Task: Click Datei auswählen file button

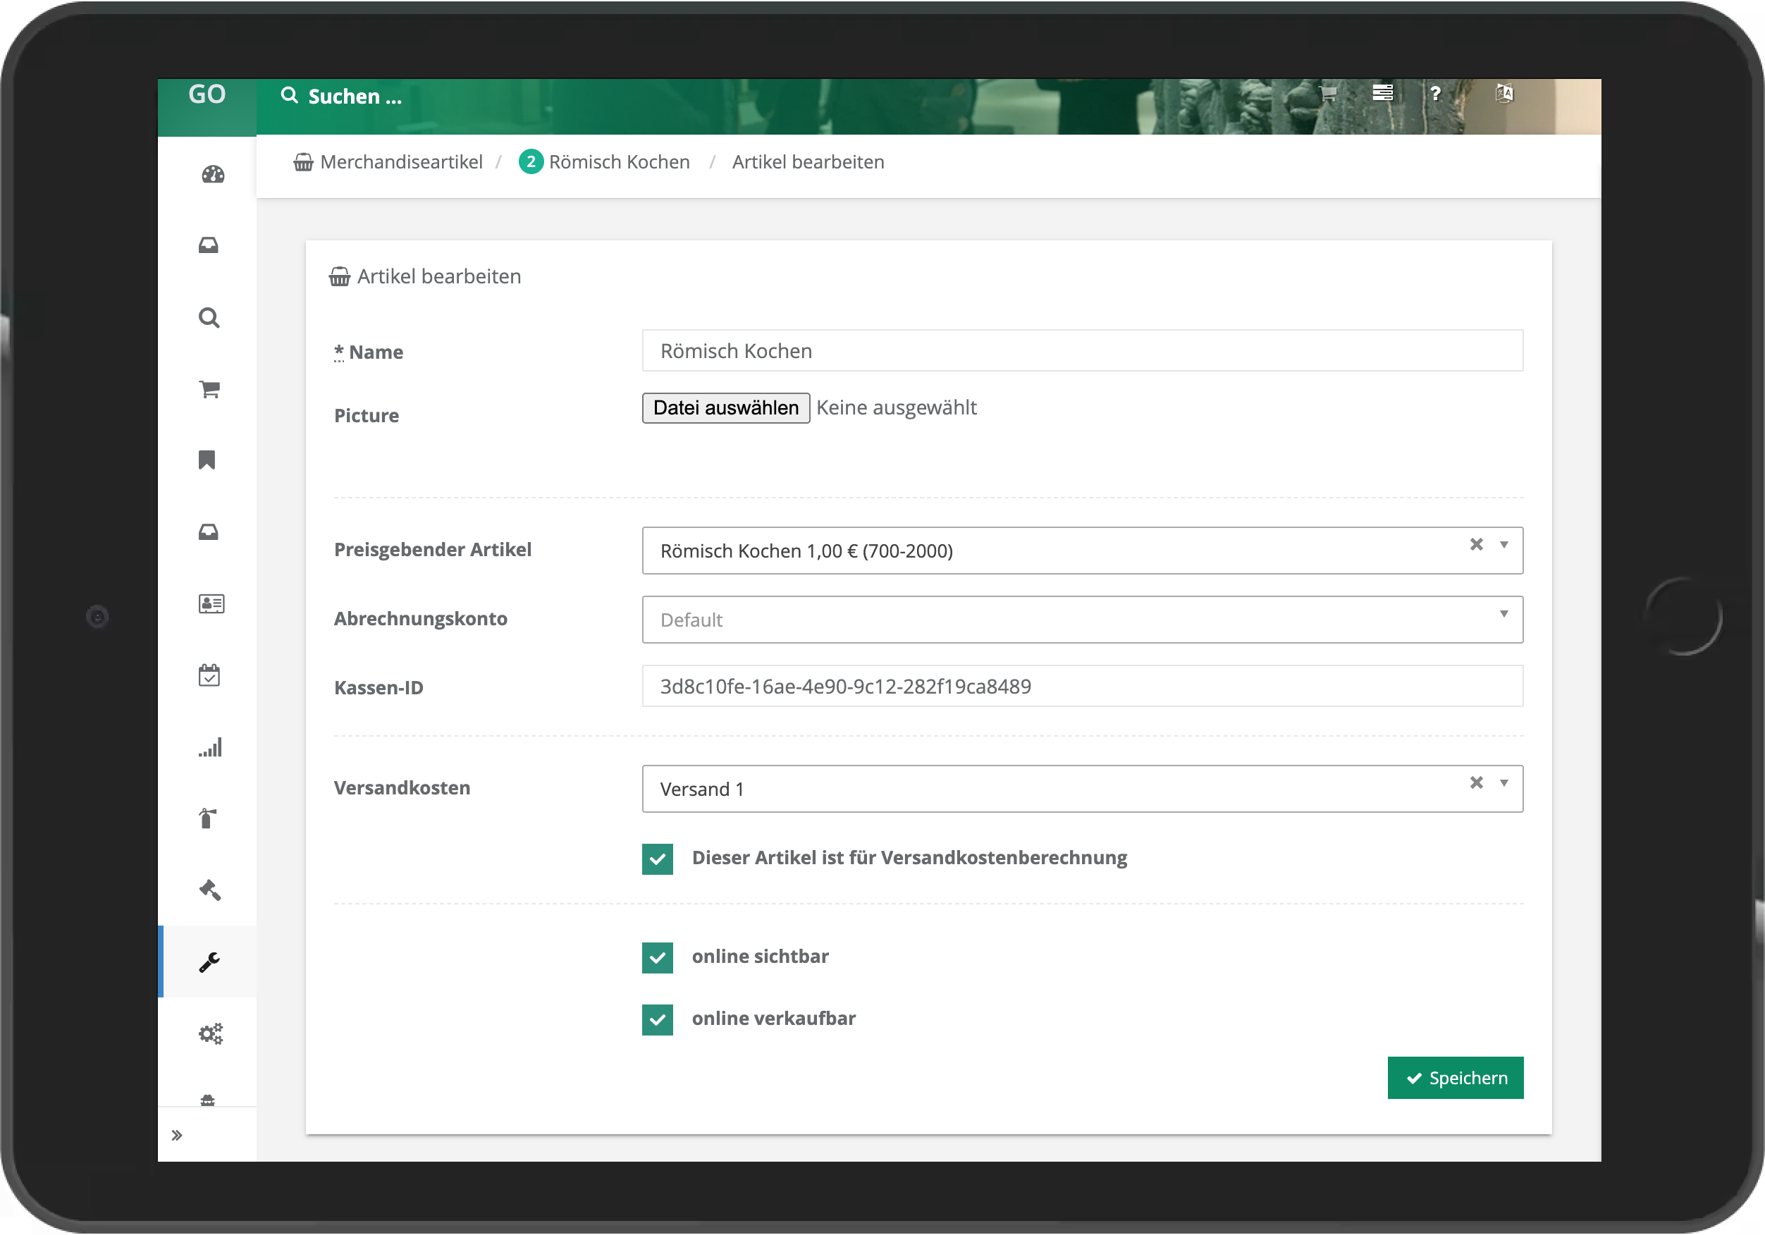Action: tap(726, 407)
